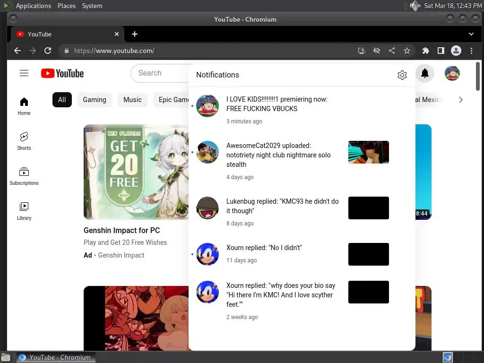This screenshot has height=363, width=484.
Task: Click the clock showing Sat Mar 18
Action: click(x=453, y=6)
